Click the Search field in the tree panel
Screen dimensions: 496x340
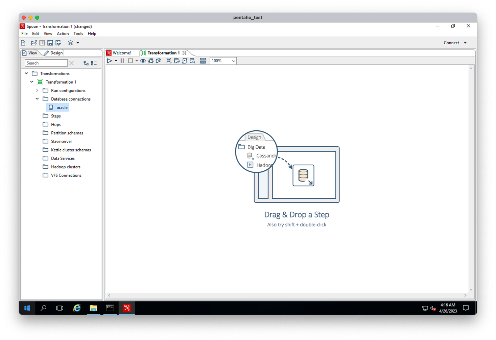pyautogui.click(x=46, y=63)
